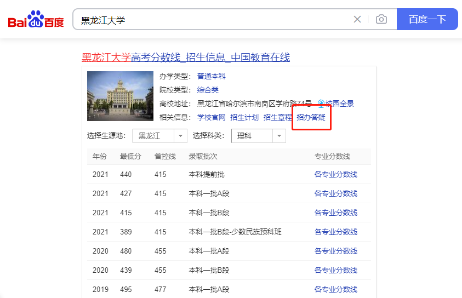Expand the 理科 subject category dropdown

pyautogui.click(x=259, y=136)
